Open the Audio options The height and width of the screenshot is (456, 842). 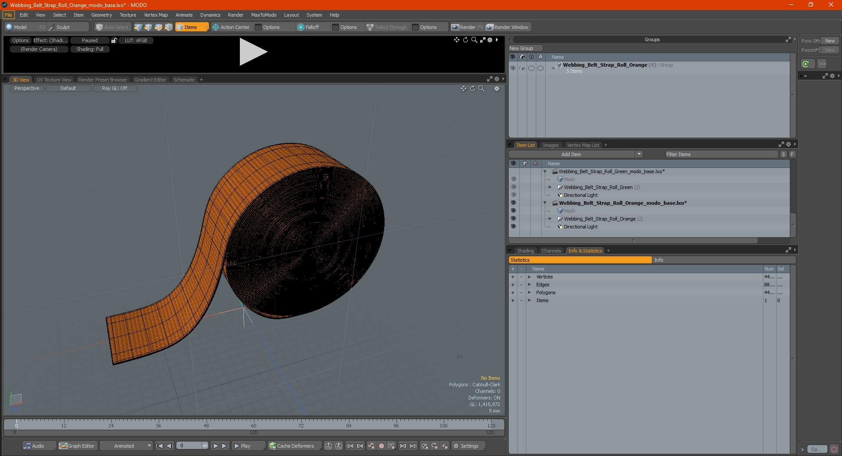pos(39,446)
